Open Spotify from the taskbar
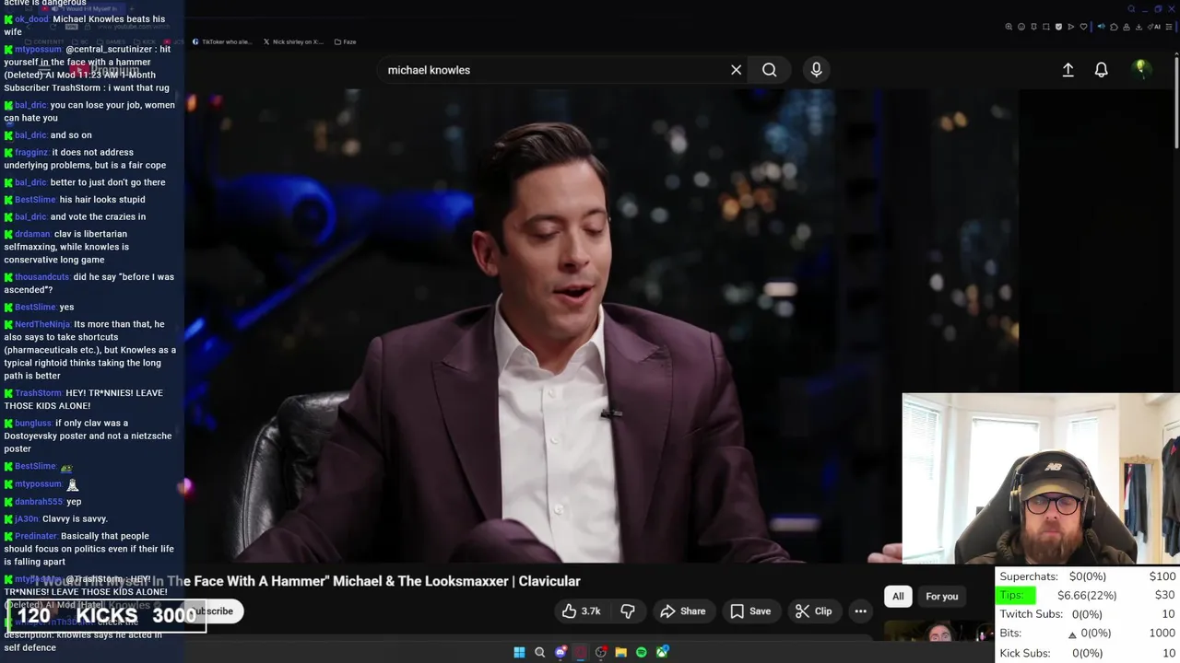Screen dimensions: 1180x663 pyautogui.click(x=642, y=652)
